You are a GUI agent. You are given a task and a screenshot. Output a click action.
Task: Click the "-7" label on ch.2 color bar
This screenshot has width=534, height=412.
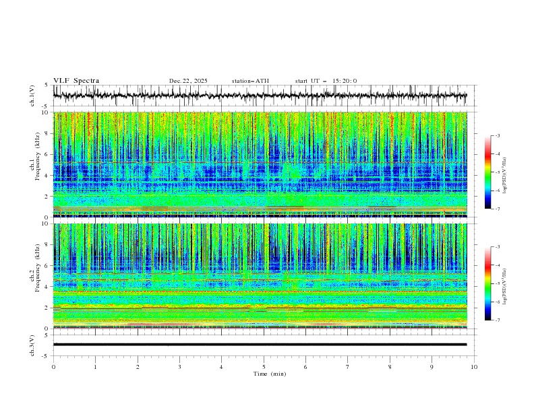click(x=498, y=320)
